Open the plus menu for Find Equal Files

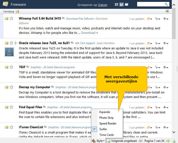166,107
